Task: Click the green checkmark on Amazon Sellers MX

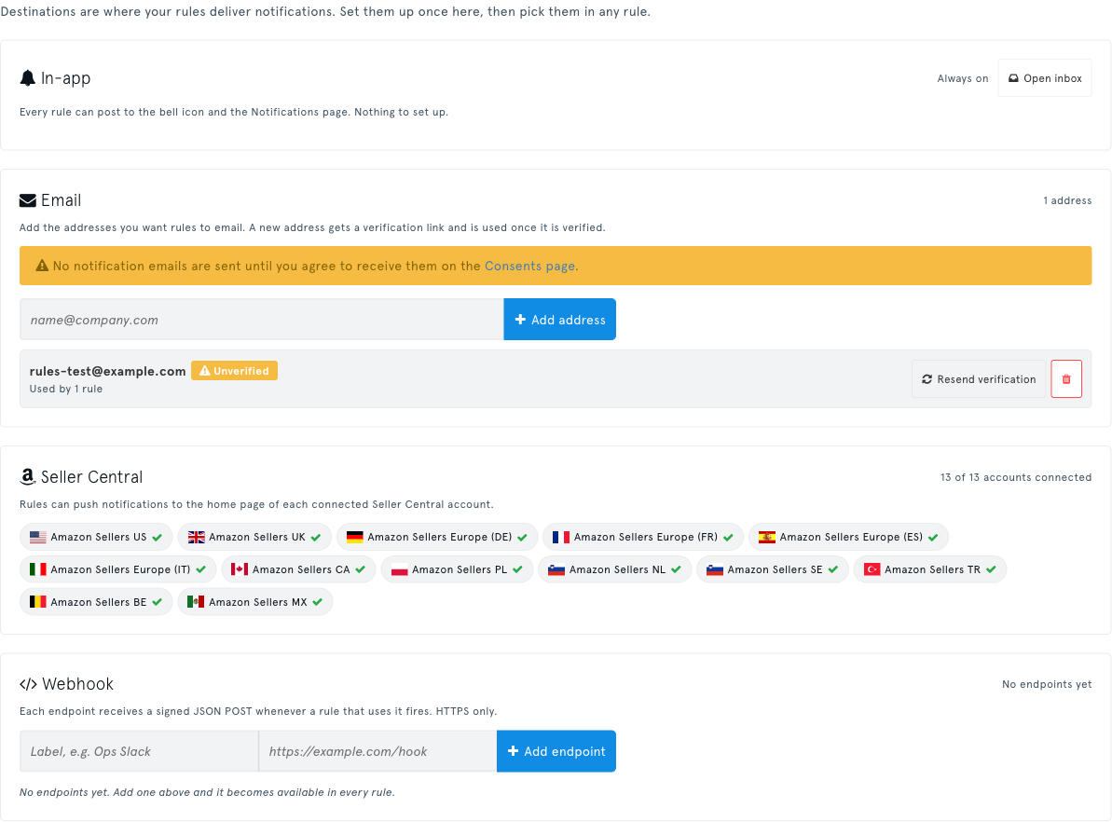Action: coord(317,602)
